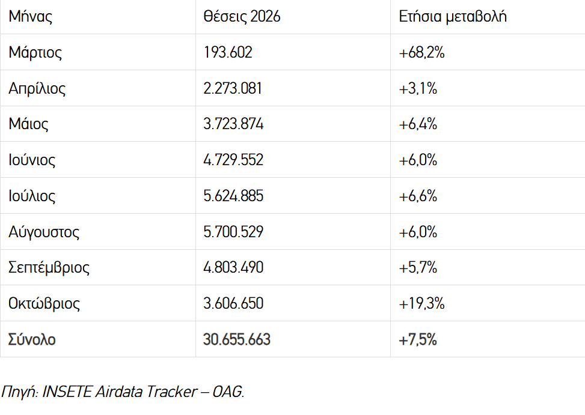585x415 pixels.
Task: Click the Σύνολο total 30.655.663
Action: click(x=236, y=339)
